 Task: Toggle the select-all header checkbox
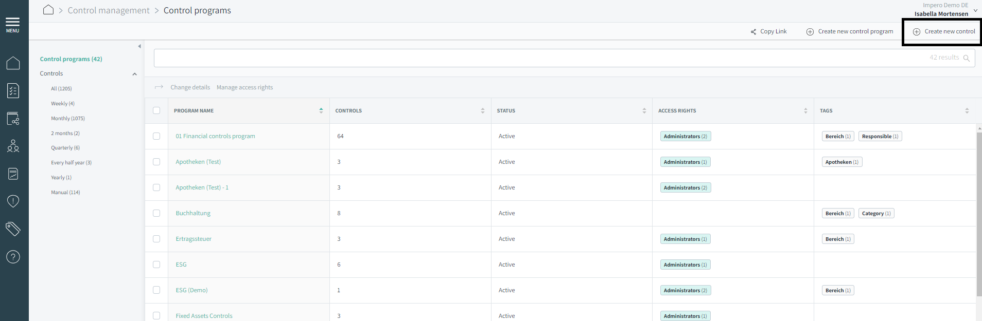(156, 110)
